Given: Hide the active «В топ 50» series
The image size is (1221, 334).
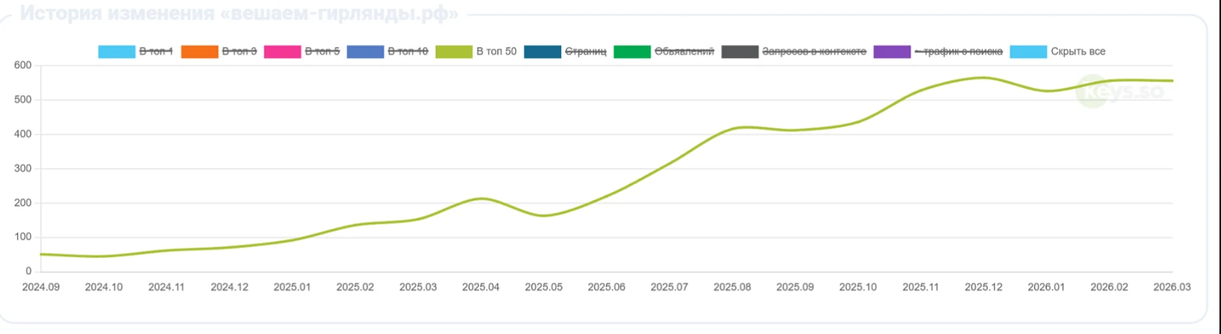Looking at the screenshot, I should pyautogui.click(x=496, y=51).
